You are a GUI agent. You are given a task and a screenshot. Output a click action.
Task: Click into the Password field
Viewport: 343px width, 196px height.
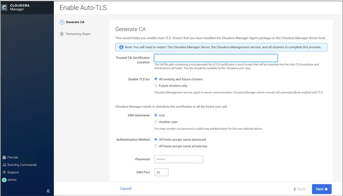tap(178, 159)
